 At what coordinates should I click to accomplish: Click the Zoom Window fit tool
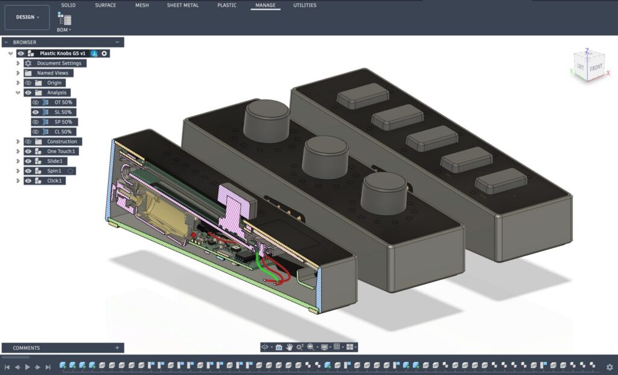click(x=311, y=347)
